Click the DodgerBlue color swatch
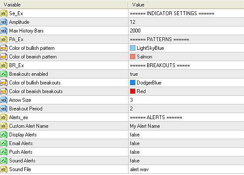 tap(132, 83)
